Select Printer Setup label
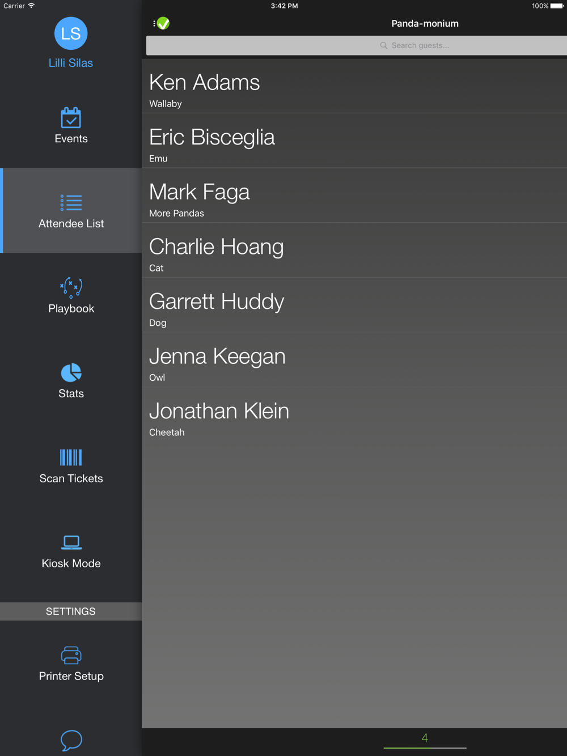 coord(71,676)
